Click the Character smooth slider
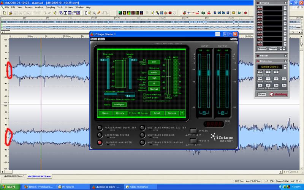The image size is (304, 190). point(120,95)
